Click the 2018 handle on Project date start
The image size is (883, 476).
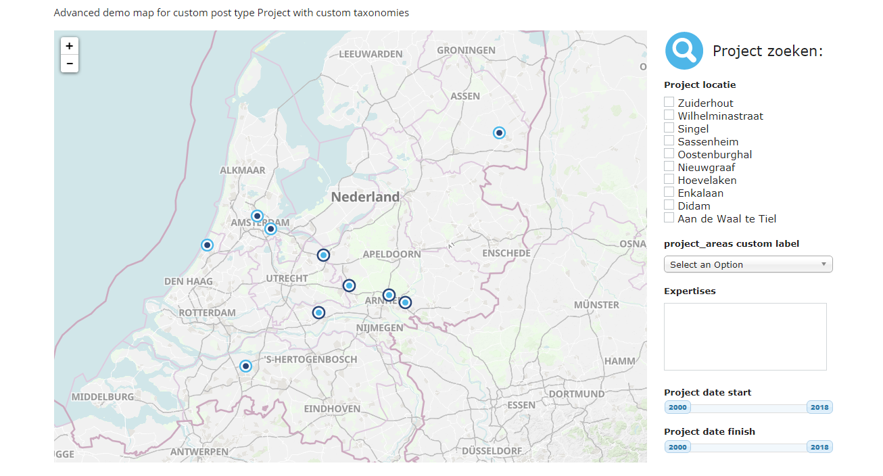click(819, 407)
